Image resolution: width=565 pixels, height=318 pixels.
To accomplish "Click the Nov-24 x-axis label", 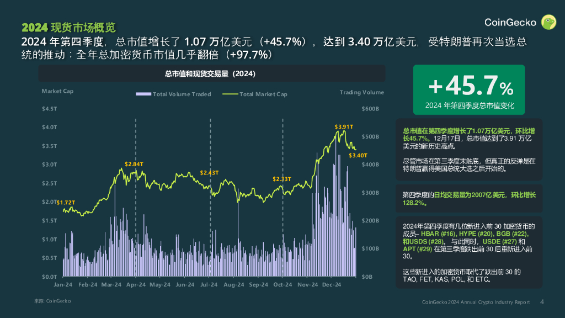I will [308, 284].
